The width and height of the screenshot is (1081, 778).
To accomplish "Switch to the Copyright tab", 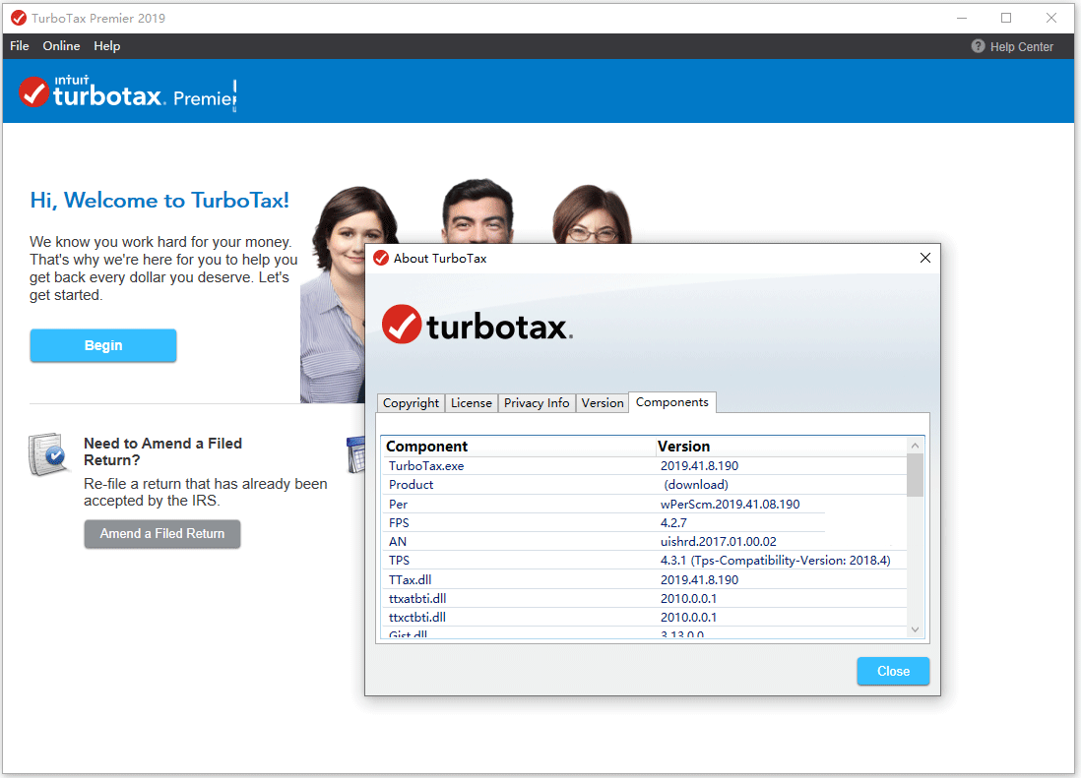I will point(411,403).
